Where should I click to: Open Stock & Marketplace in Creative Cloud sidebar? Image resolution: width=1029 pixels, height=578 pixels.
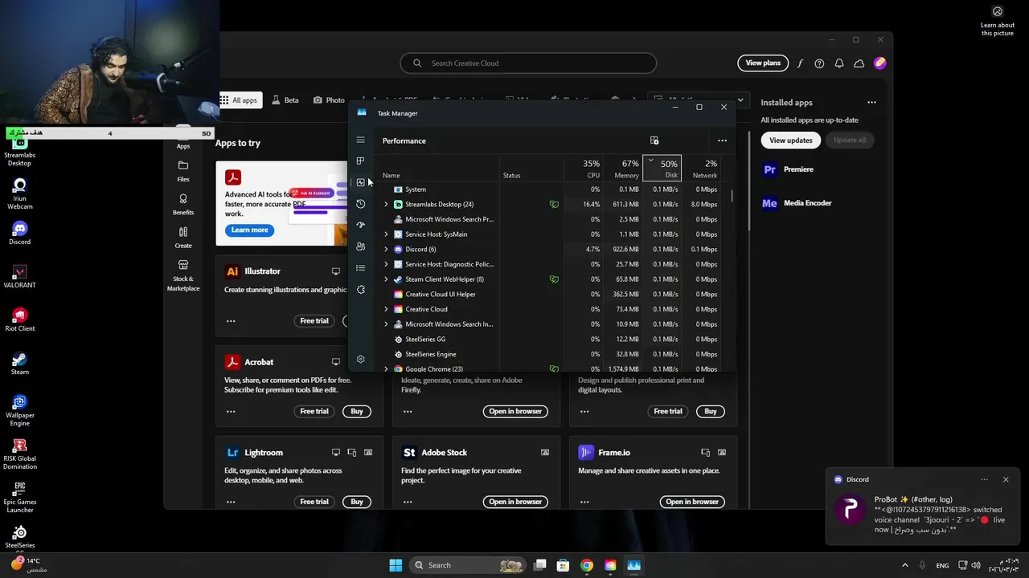183,275
